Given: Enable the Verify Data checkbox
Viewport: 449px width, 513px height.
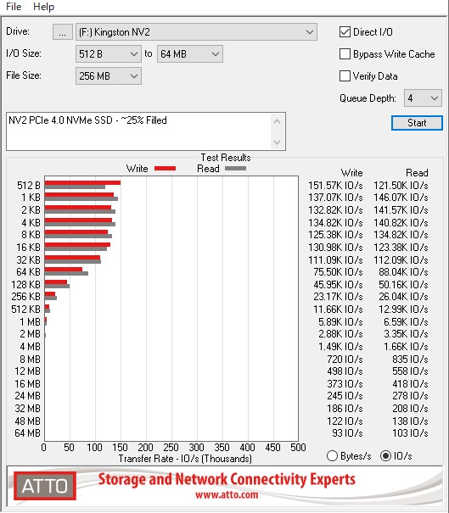Looking at the screenshot, I should [345, 76].
